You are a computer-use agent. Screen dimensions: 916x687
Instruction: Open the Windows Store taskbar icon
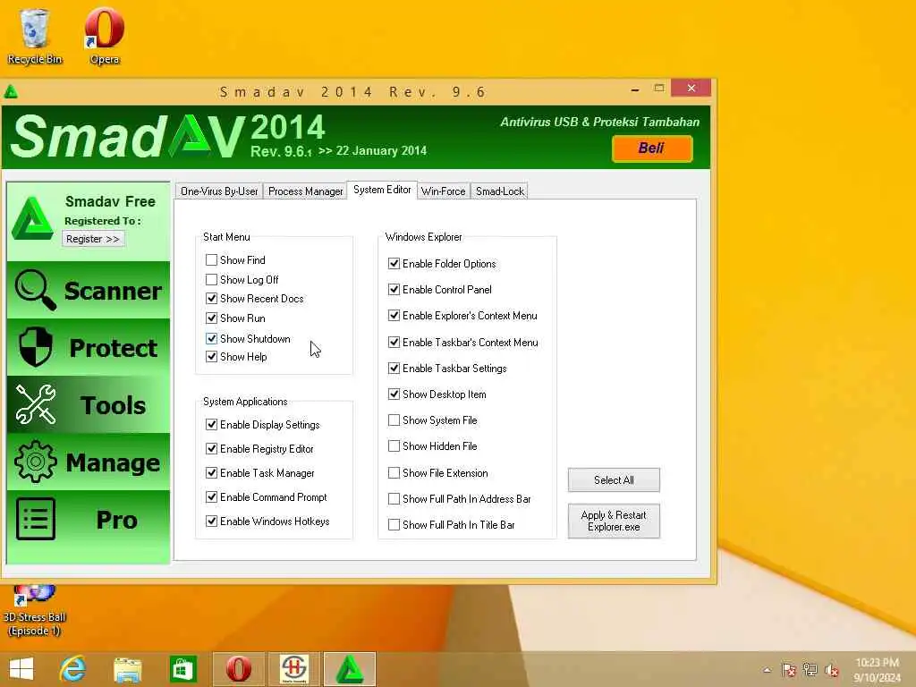pos(182,669)
